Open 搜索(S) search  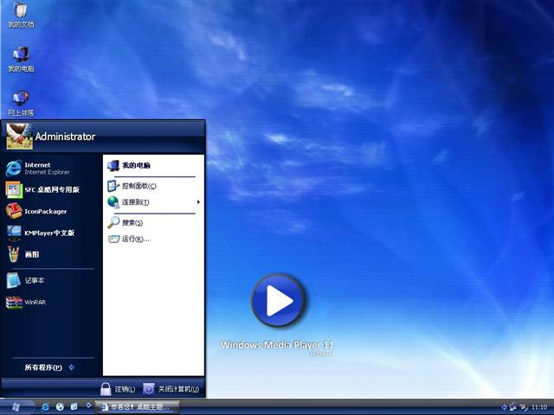coord(153,222)
